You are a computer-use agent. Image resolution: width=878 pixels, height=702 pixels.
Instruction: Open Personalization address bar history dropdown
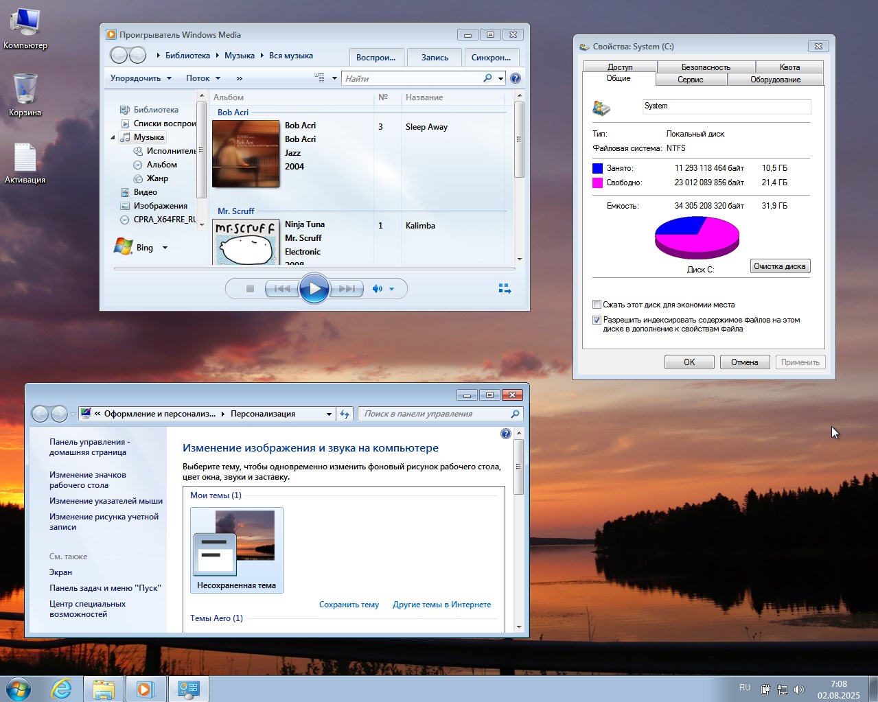pyautogui.click(x=329, y=414)
